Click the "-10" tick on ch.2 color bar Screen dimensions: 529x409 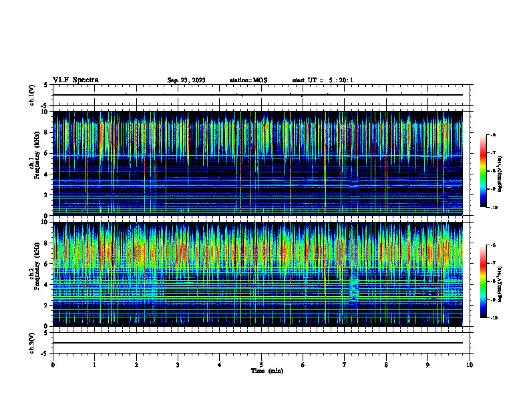(494, 318)
